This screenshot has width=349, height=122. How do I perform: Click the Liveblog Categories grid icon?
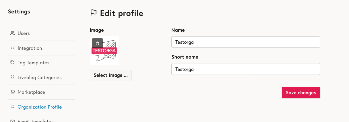[12, 77]
